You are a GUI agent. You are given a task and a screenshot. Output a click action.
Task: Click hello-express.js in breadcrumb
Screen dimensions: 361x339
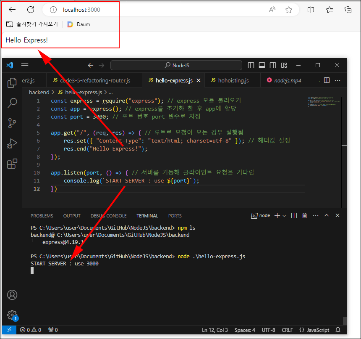(x=80, y=92)
